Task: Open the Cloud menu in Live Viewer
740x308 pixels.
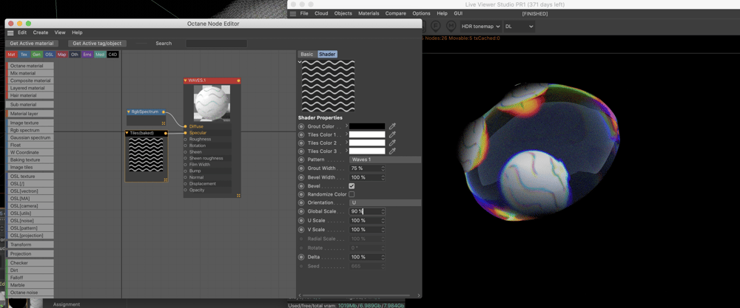Action: click(x=321, y=13)
